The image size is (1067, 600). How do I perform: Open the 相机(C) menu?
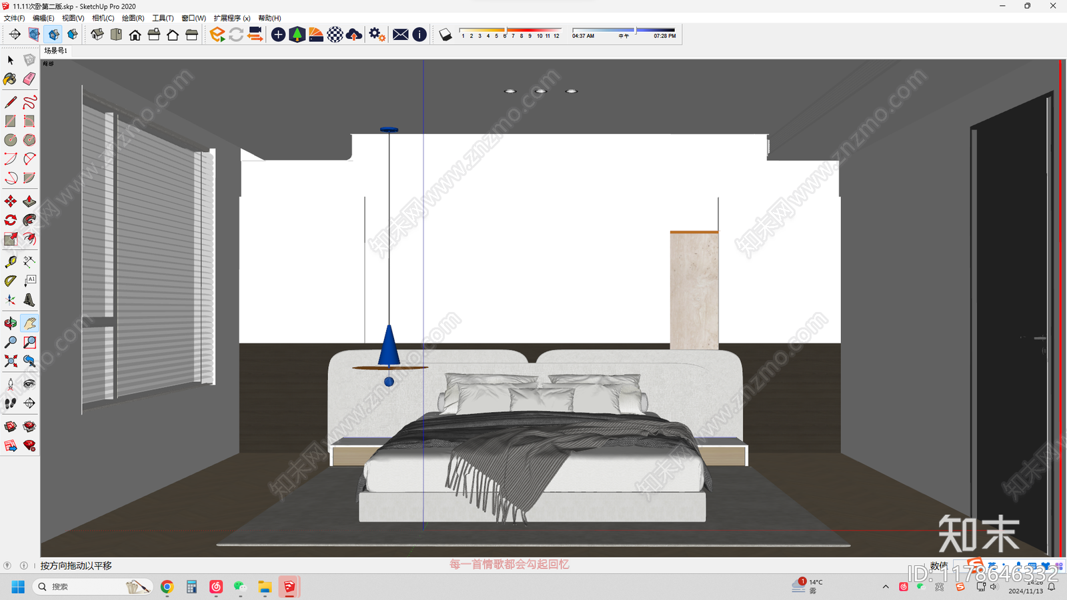(x=103, y=18)
